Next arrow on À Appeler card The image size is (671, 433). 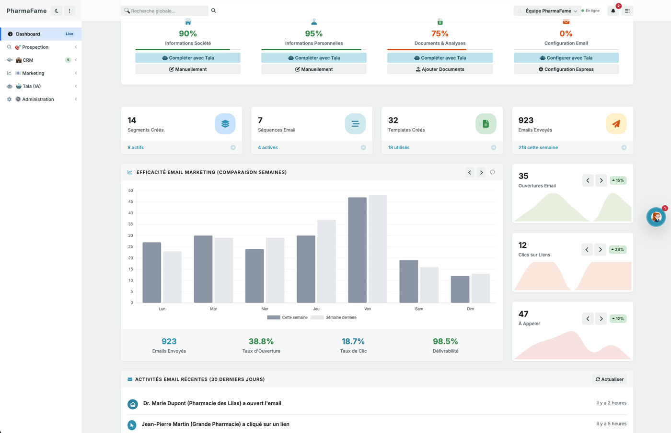[x=601, y=319]
